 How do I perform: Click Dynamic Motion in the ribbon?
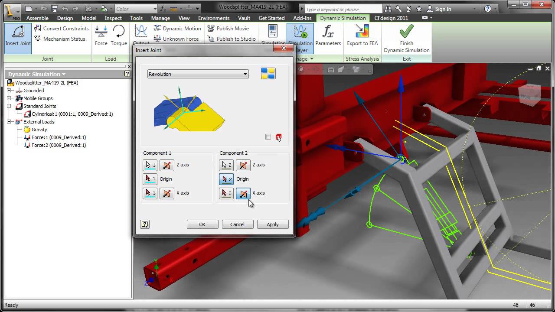click(x=177, y=29)
